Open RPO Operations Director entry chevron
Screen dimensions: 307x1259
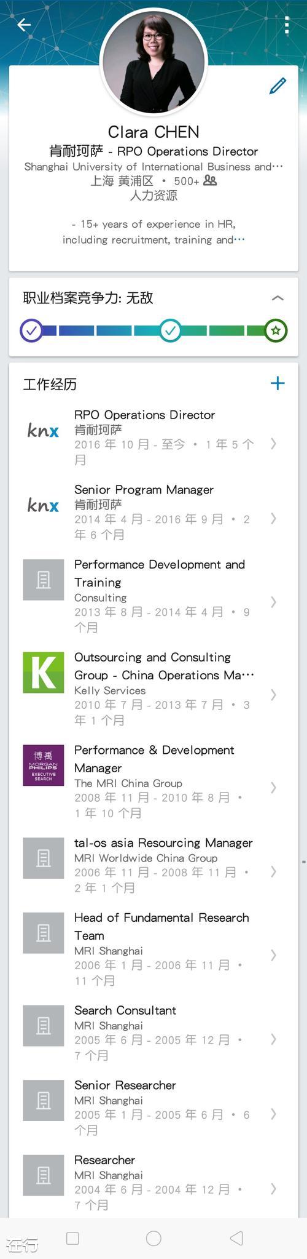(273, 444)
